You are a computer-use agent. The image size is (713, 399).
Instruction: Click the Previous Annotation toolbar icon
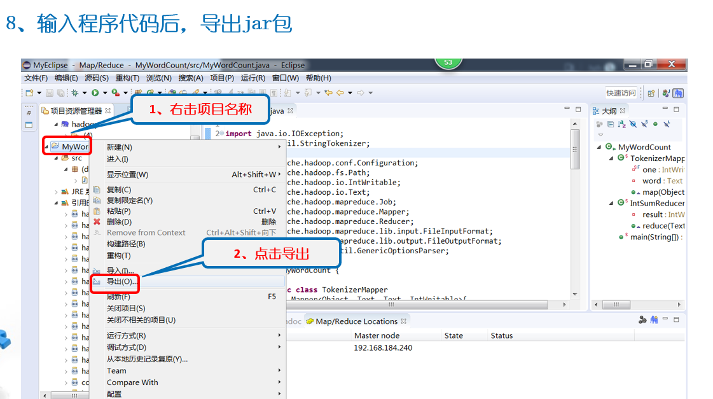click(x=308, y=93)
